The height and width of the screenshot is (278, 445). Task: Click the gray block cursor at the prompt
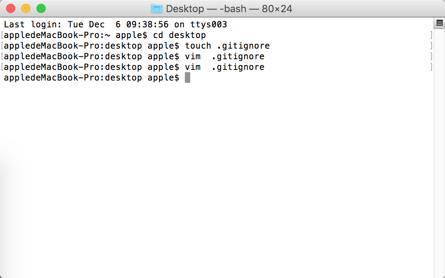[187, 77]
